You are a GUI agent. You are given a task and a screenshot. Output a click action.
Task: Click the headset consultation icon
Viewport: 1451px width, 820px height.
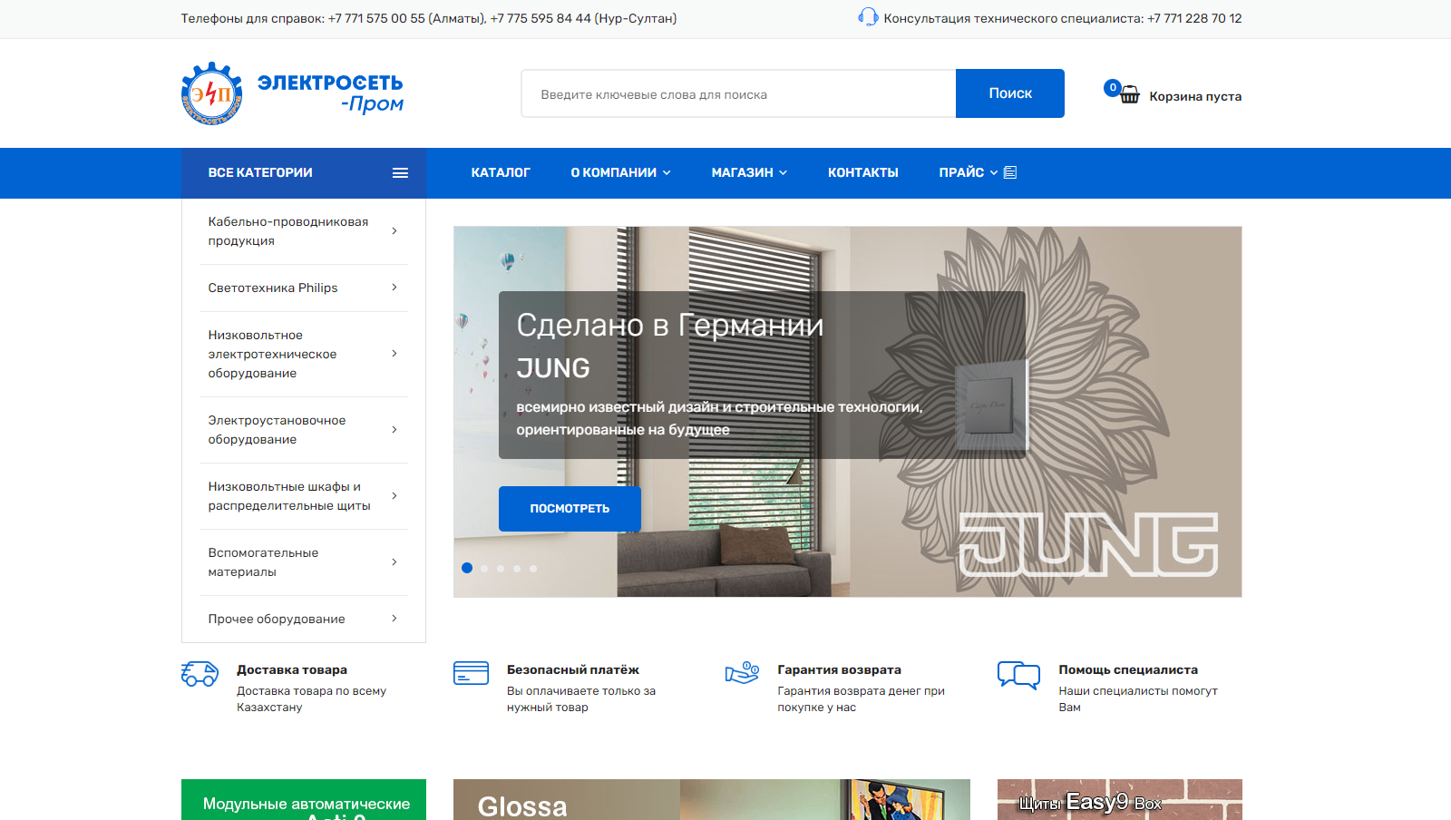(868, 17)
